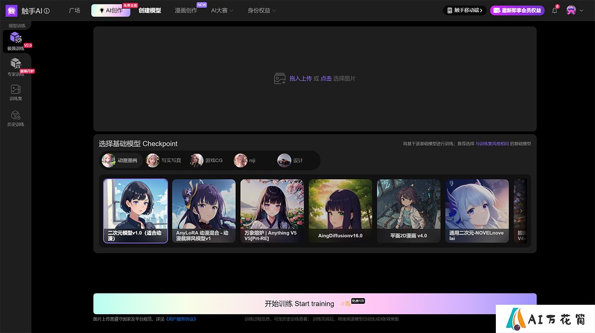
Task: Open the 专家训练 sidebar item
Action: point(16,67)
